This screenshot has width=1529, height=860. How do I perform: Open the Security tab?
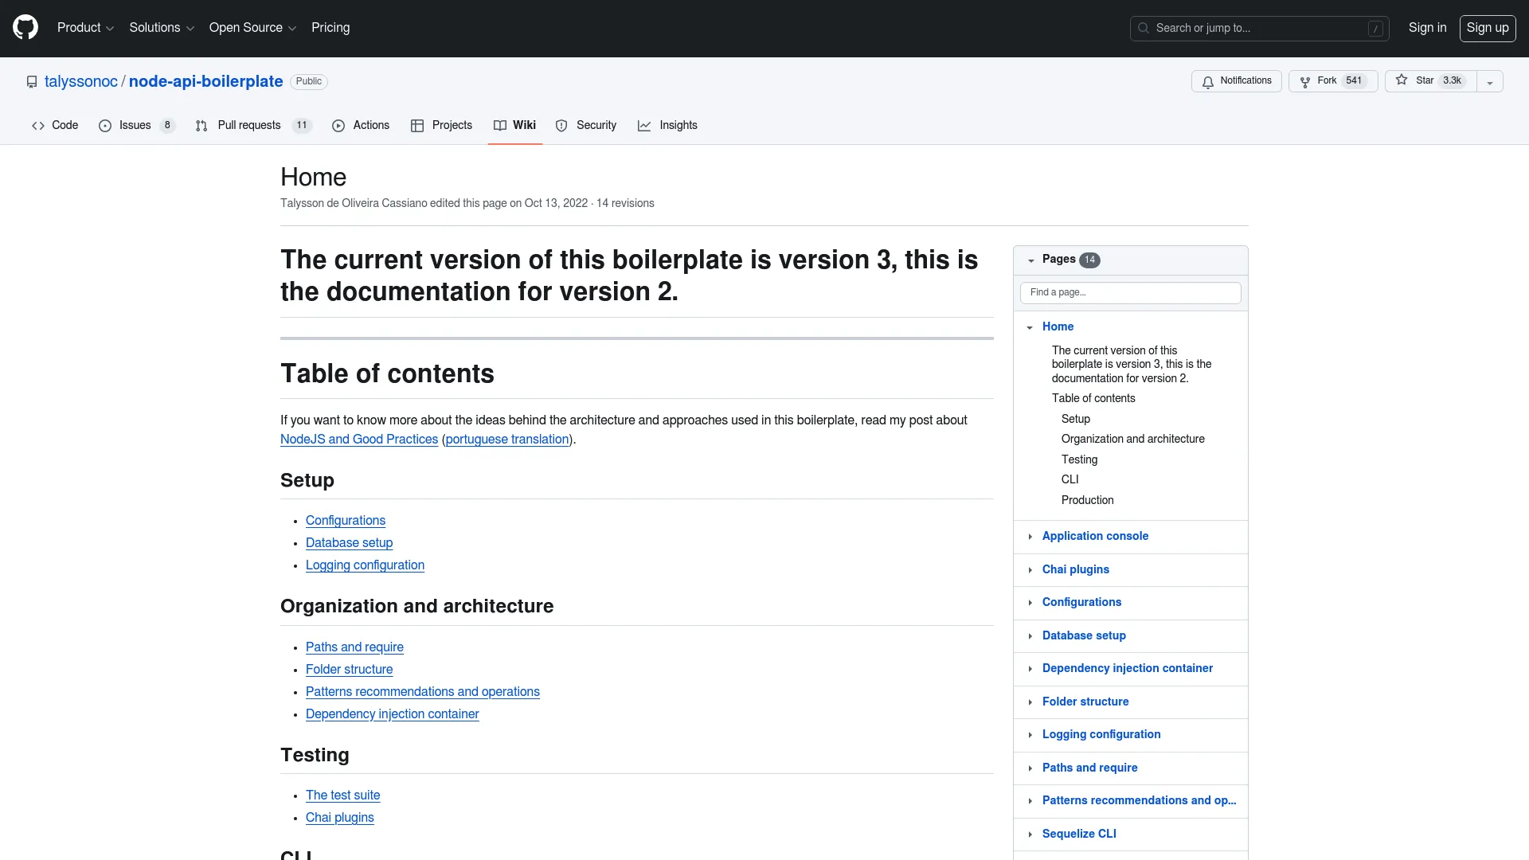(x=586, y=126)
